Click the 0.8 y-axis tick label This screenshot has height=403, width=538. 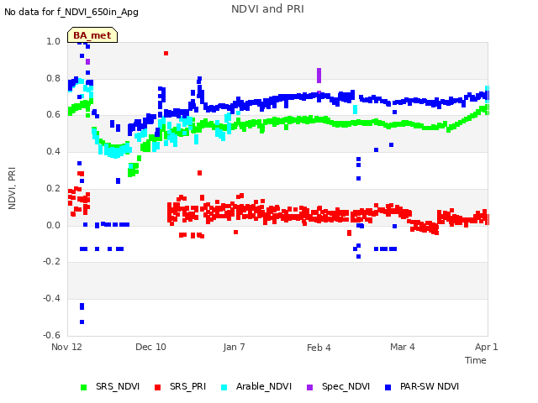53,78
